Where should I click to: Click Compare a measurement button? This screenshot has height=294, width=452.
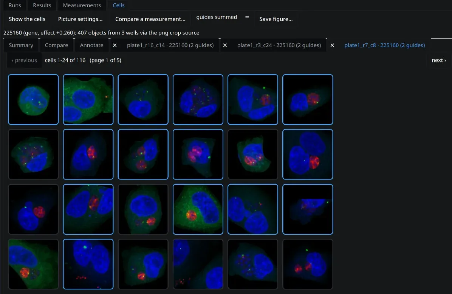coord(150,19)
